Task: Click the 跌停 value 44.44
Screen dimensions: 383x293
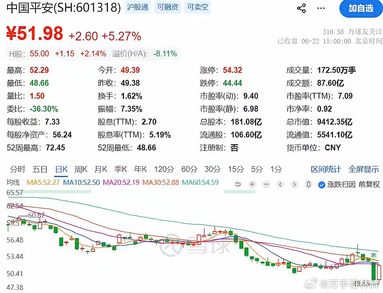Action: point(232,83)
